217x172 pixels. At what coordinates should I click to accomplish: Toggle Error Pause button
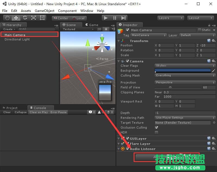click(x=58, y=112)
